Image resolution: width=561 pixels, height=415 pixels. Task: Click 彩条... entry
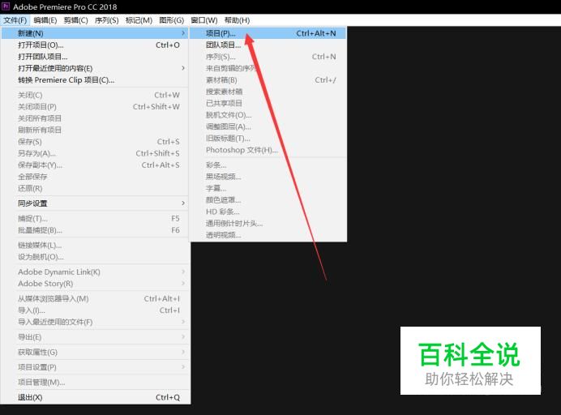click(268, 165)
